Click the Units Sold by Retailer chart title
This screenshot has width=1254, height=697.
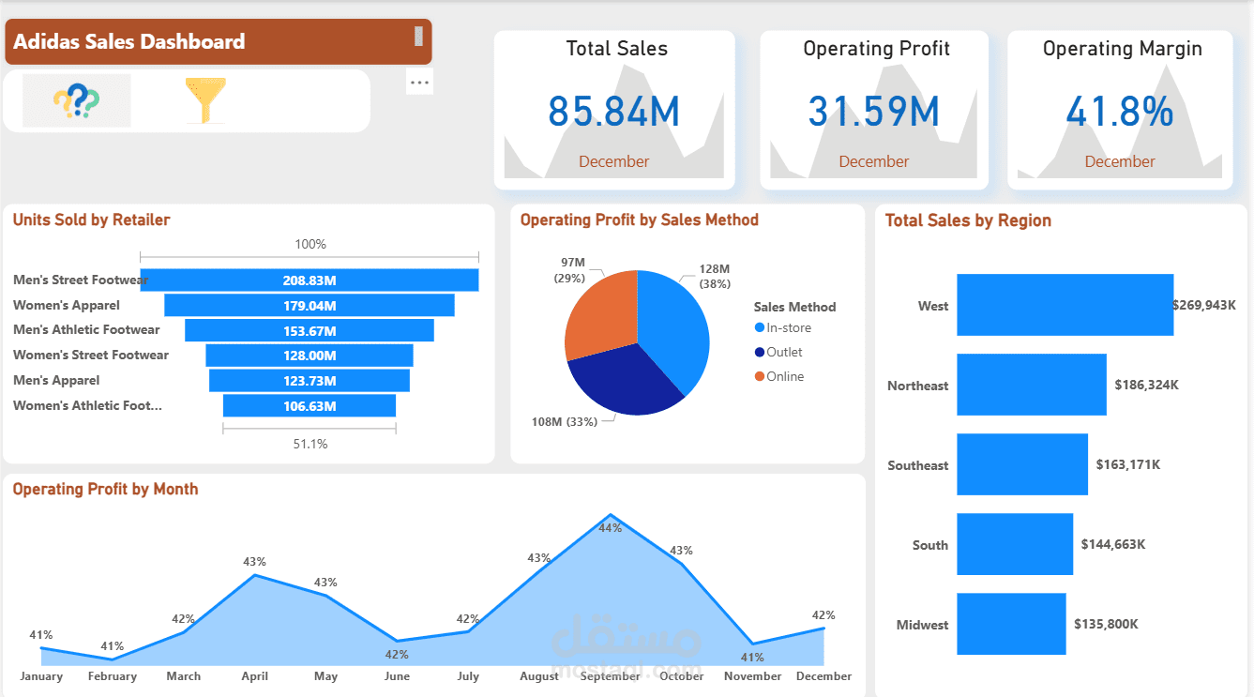pos(91,220)
